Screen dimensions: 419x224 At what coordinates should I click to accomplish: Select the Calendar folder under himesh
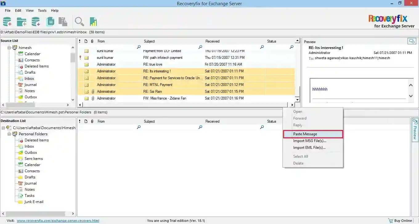32,54
